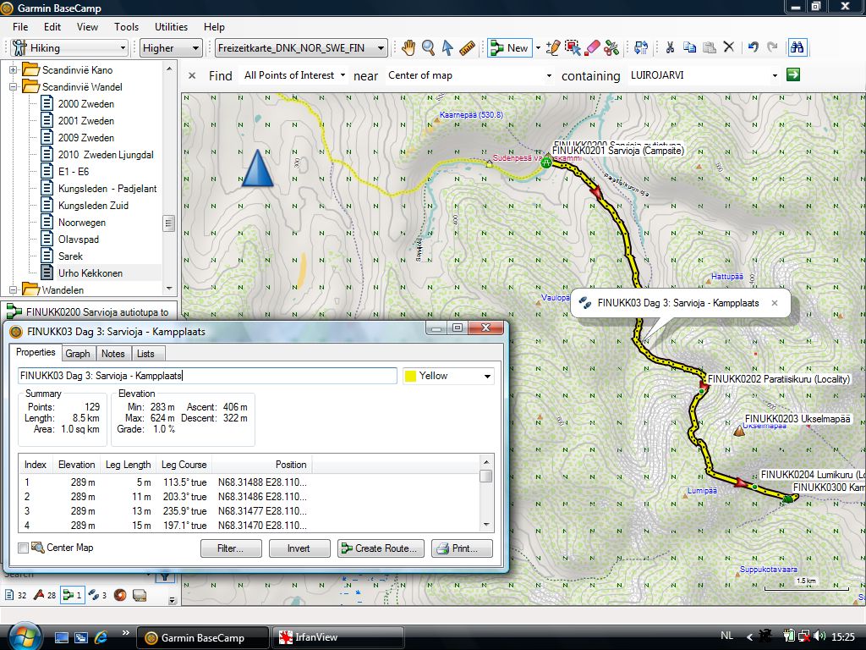
Task: Toggle routes filter showing 1 item
Action: point(74,595)
